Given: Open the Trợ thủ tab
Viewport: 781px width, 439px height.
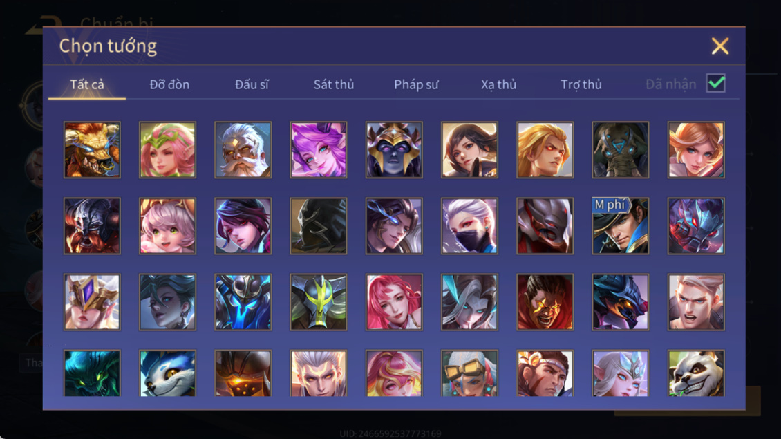Looking at the screenshot, I should [x=581, y=85].
